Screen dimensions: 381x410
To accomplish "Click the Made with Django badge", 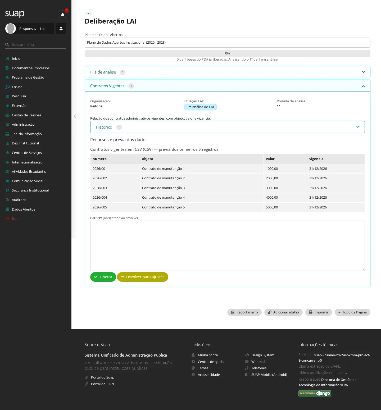I will coord(315,393).
